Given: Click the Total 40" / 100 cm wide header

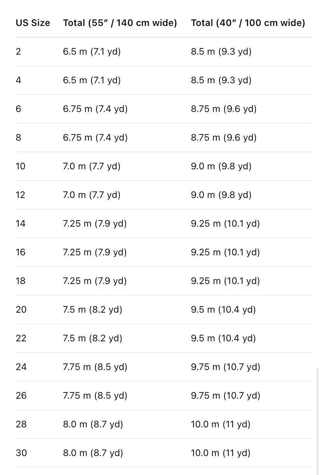Looking at the screenshot, I should (x=248, y=23).
